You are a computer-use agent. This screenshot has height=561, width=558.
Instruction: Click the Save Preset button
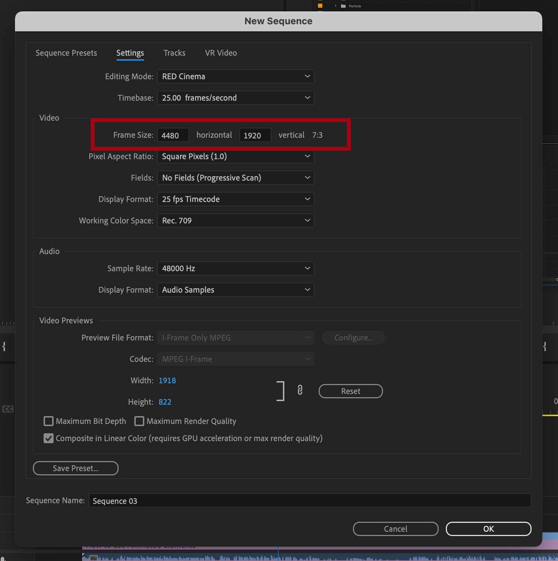[75, 468]
